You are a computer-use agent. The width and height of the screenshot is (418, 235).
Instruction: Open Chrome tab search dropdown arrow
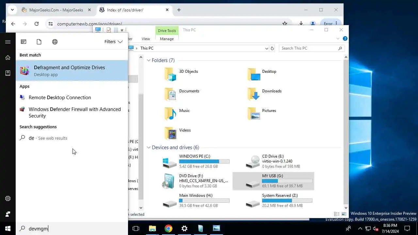tap(12, 10)
